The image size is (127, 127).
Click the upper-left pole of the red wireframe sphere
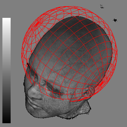coord(37,24)
